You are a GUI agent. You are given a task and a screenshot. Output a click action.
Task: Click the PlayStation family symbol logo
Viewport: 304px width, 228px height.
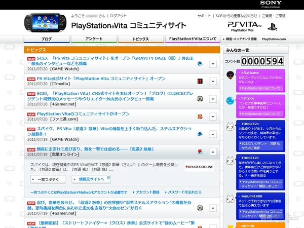click(273, 27)
